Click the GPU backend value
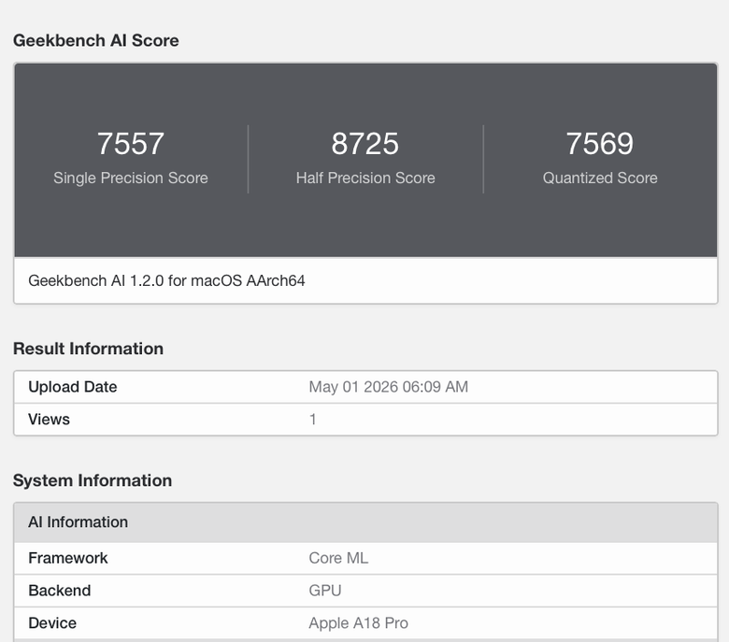This screenshot has height=642, width=729. (325, 591)
